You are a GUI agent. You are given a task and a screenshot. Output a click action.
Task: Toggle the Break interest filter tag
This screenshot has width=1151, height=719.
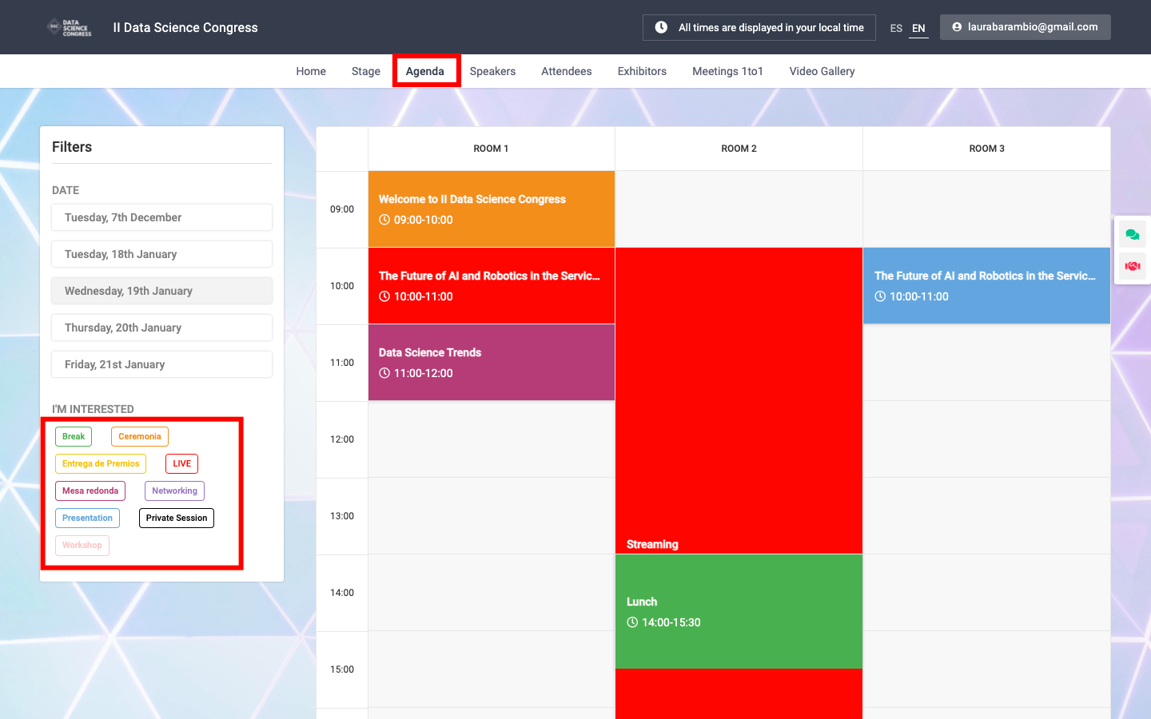[74, 436]
